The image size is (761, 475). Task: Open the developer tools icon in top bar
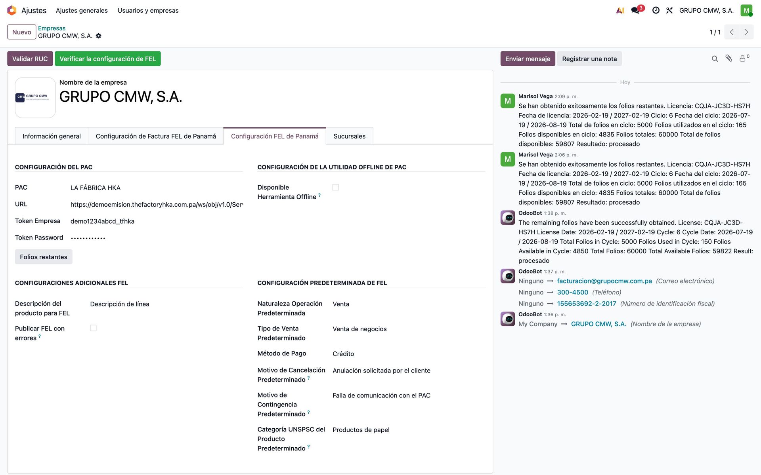pos(669,10)
